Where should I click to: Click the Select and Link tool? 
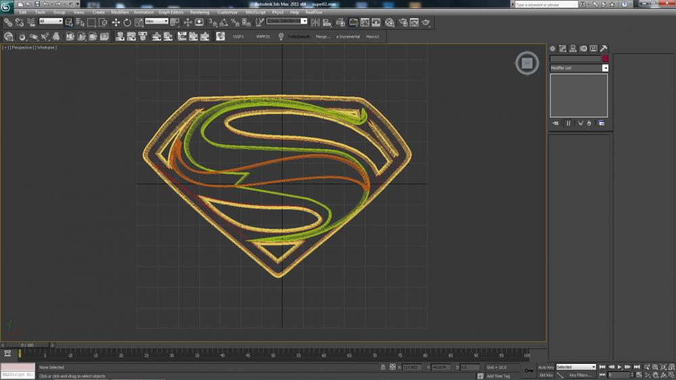pyautogui.click(x=8, y=22)
